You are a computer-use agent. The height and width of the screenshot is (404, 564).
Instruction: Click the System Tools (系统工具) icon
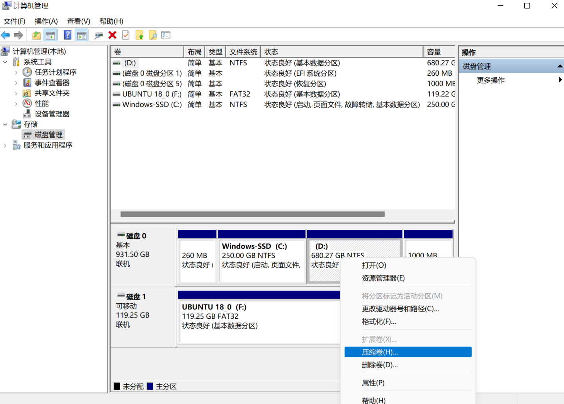(x=16, y=62)
